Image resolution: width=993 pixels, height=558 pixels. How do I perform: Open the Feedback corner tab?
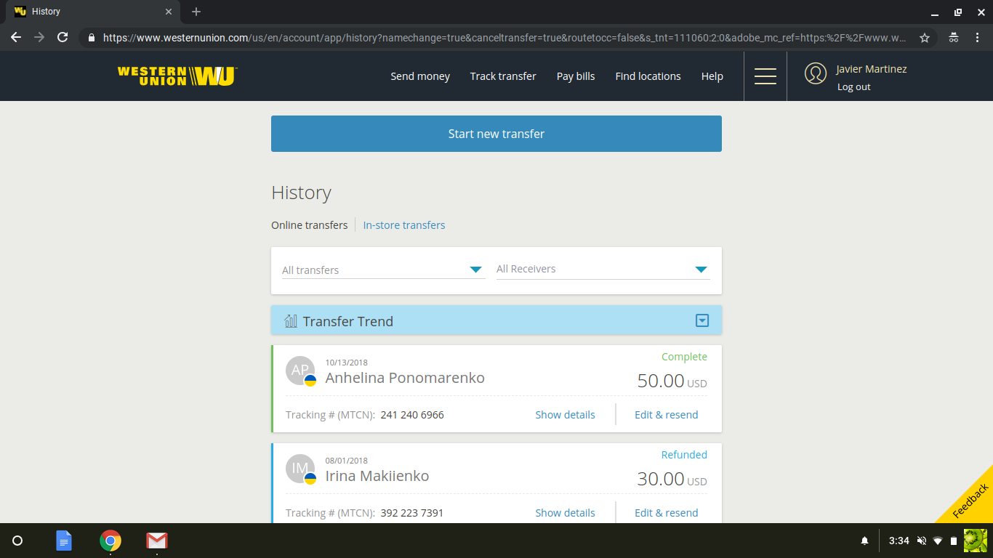tap(971, 501)
